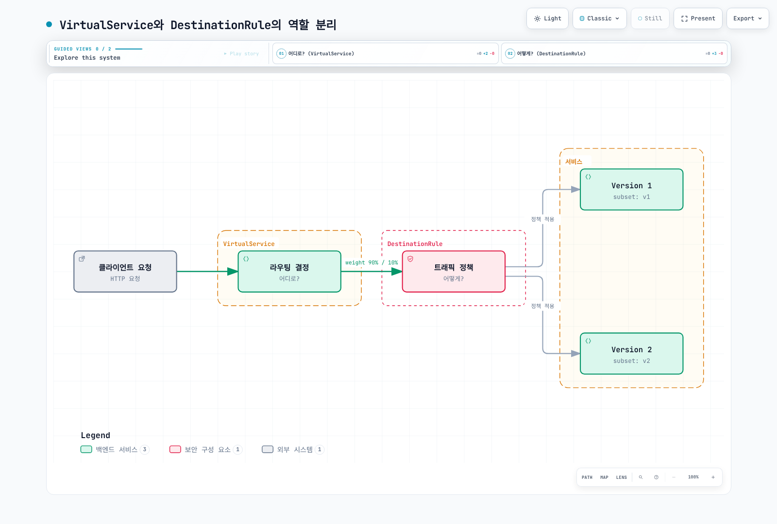Click code icon on Version 2 node
Viewport: 777px width, 524px height.
[588, 341]
